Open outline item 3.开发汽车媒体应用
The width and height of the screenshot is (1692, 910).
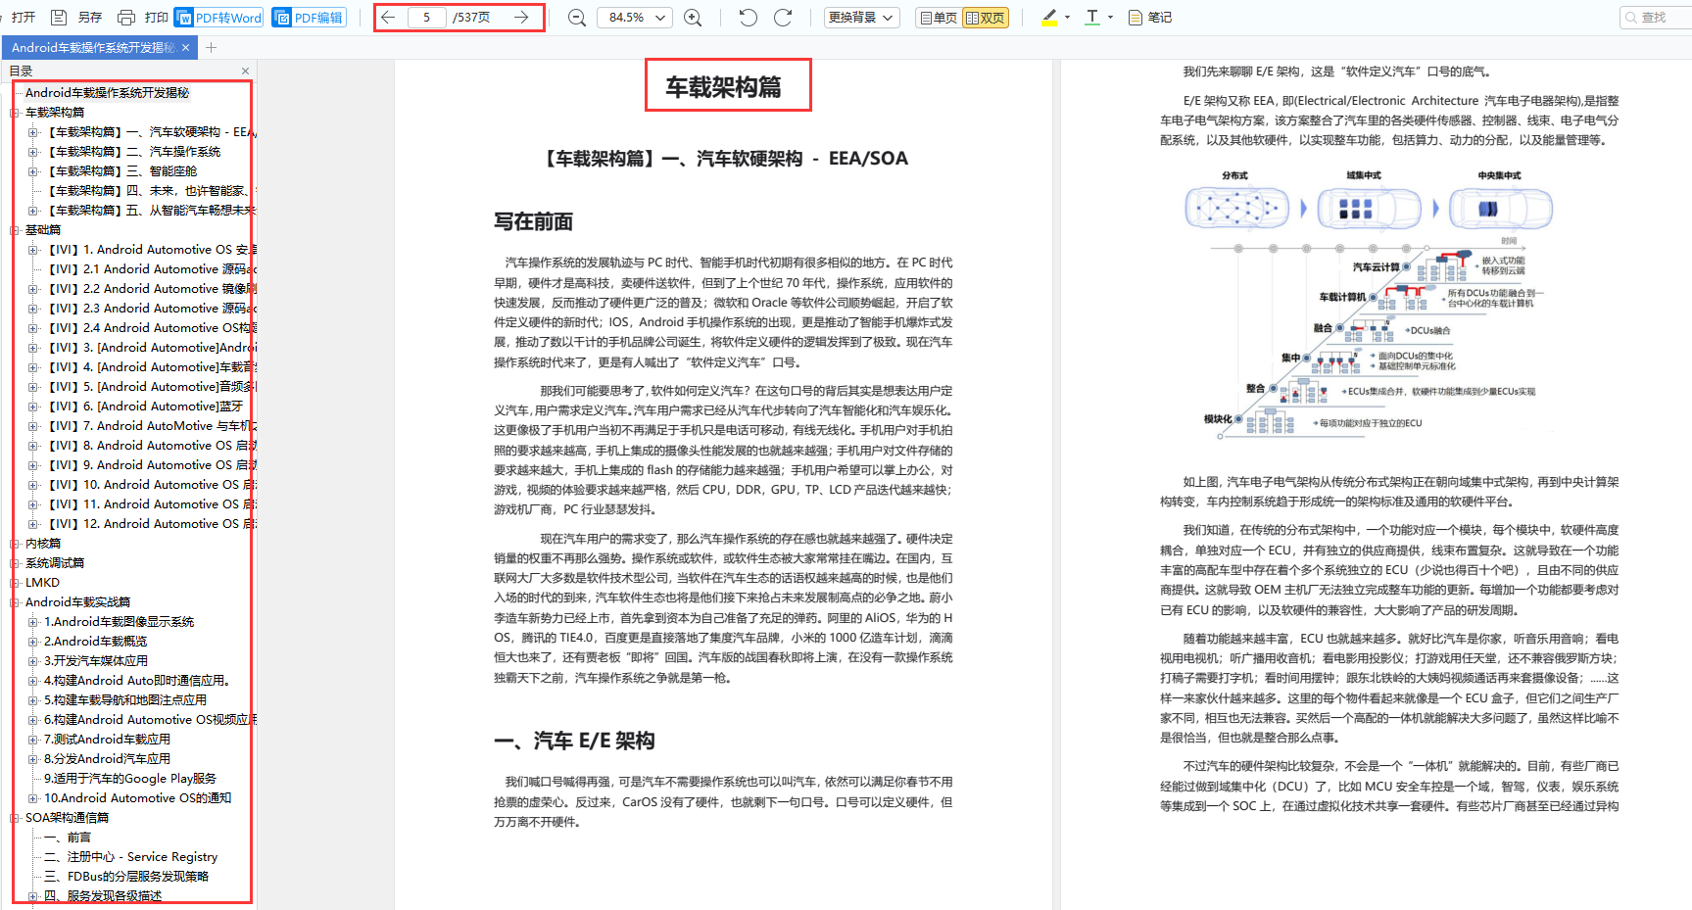[96, 661]
